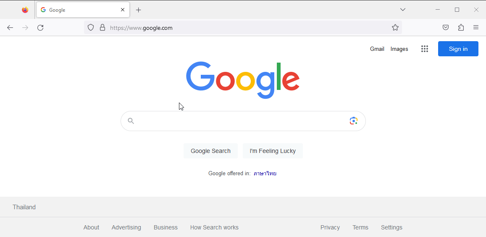Bookmark this page with the star icon
The image size is (486, 237).
point(395,28)
